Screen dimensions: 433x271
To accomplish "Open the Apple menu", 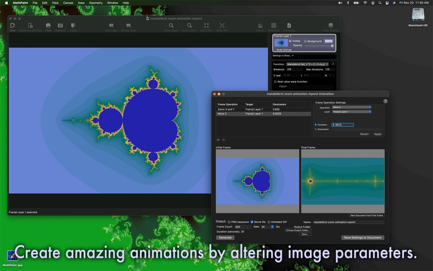I will pos(6,3).
